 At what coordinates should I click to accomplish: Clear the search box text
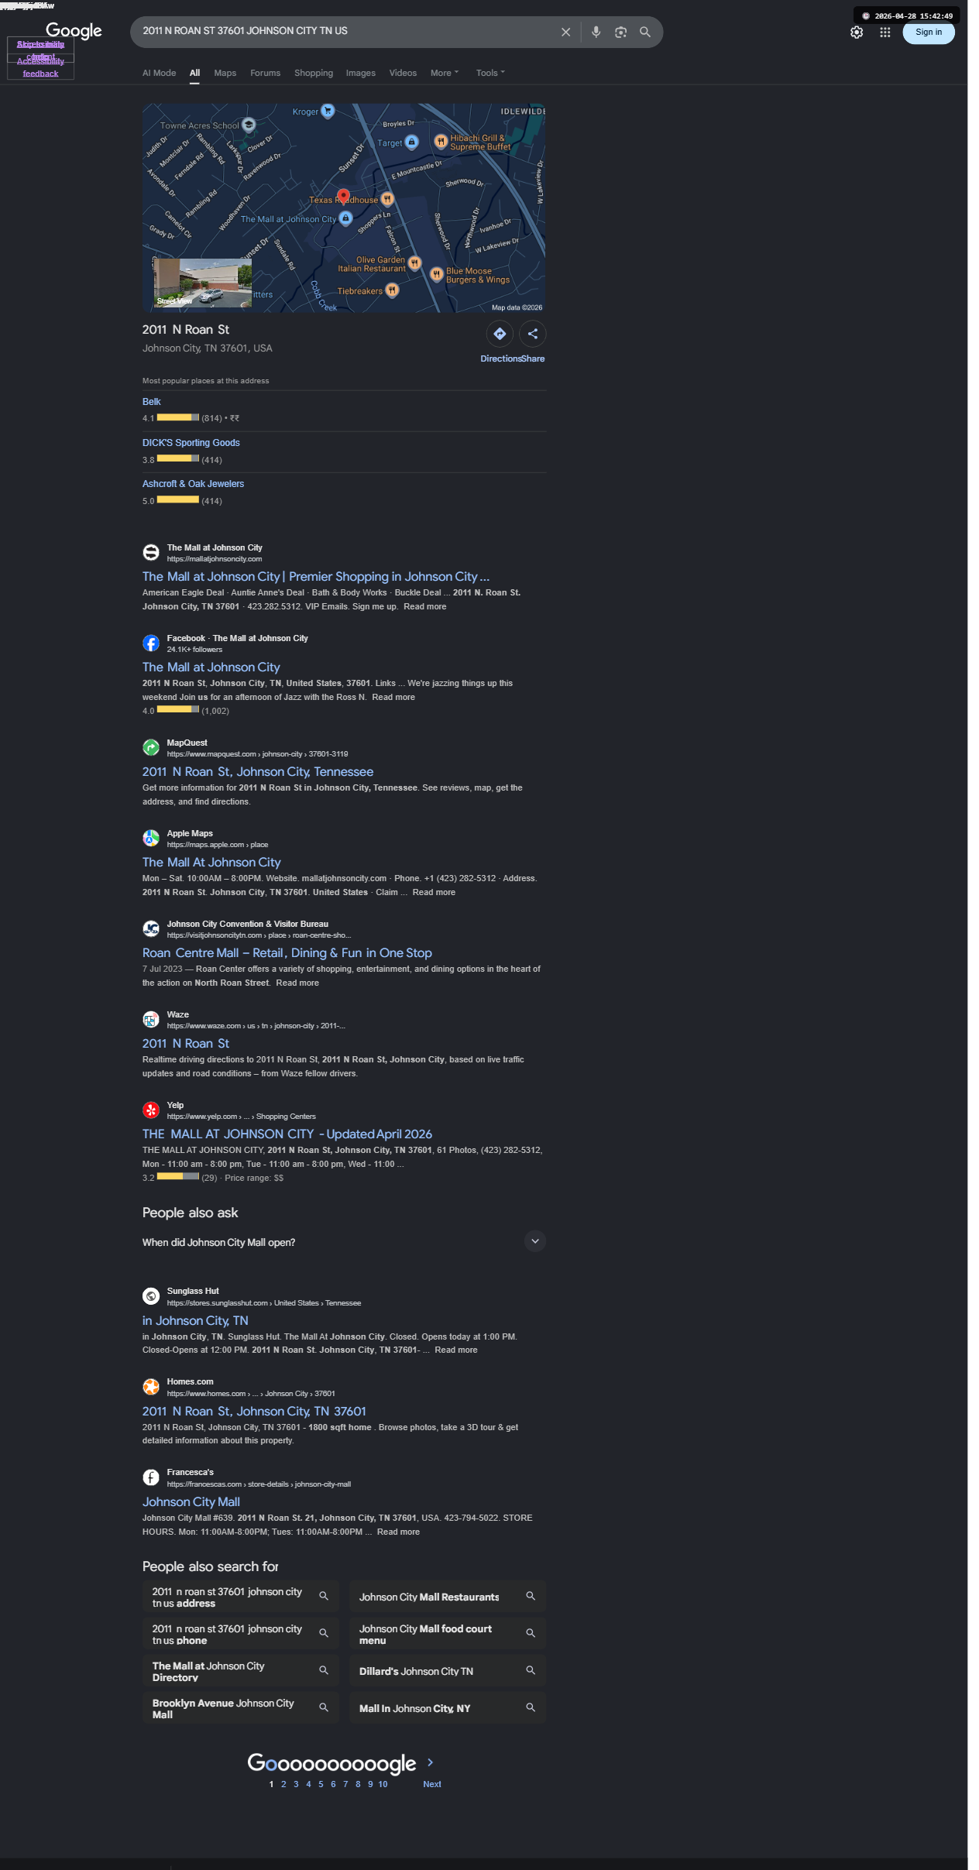(x=565, y=33)
